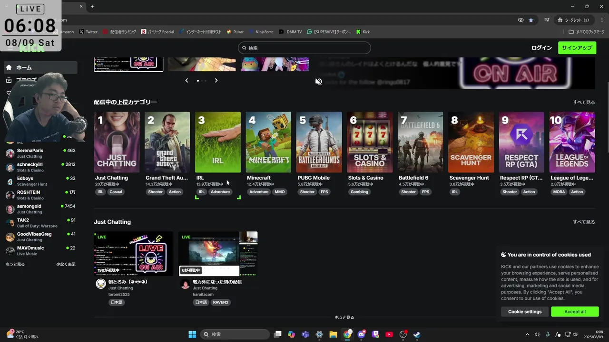Open a new browser tab
Viewport: 609px width, 342px height.
click(x=92, y=6)
